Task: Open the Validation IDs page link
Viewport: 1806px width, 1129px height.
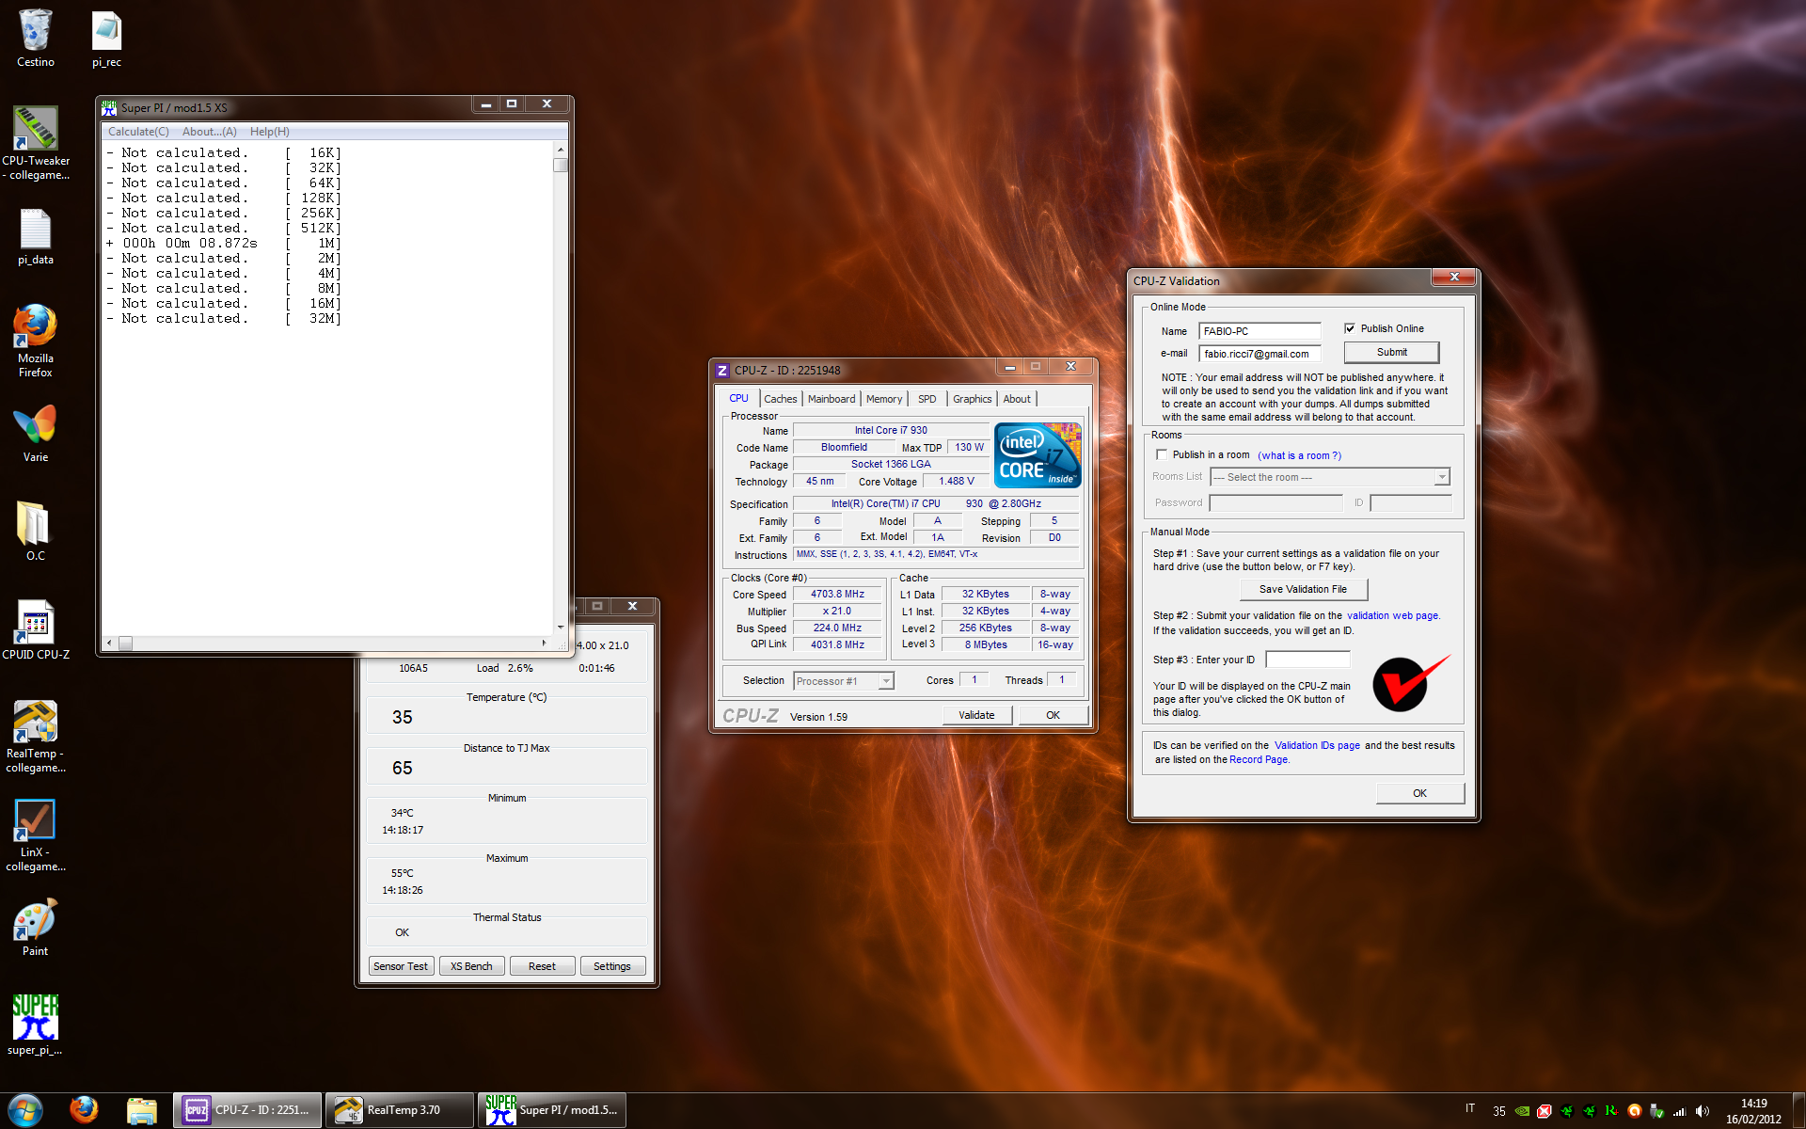Action: point(1317,745)
